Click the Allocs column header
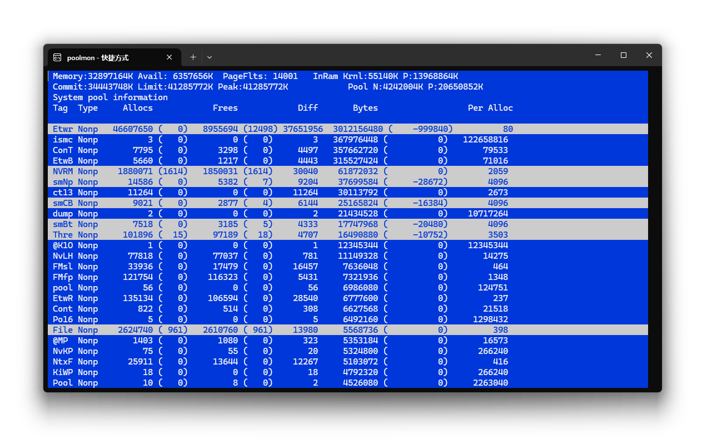The image size is (707, 443). pos(138,108)
